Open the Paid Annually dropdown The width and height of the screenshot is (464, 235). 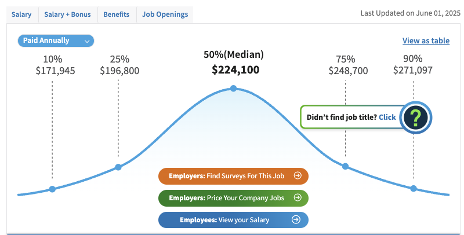point(56,41)
